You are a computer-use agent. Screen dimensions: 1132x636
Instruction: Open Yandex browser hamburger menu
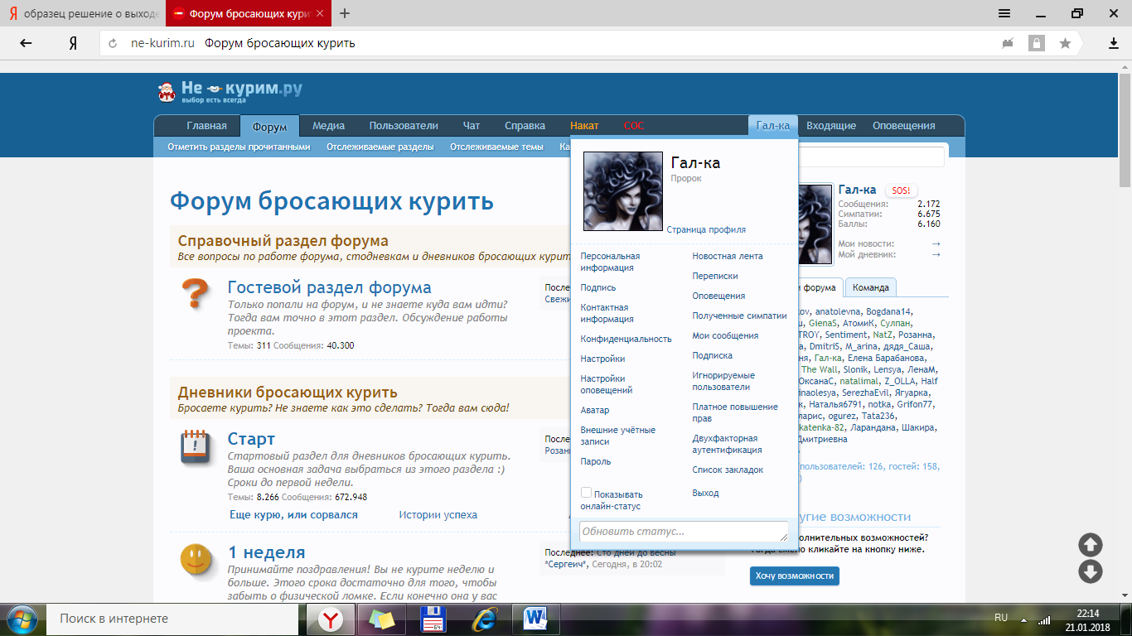[1004, 13]
